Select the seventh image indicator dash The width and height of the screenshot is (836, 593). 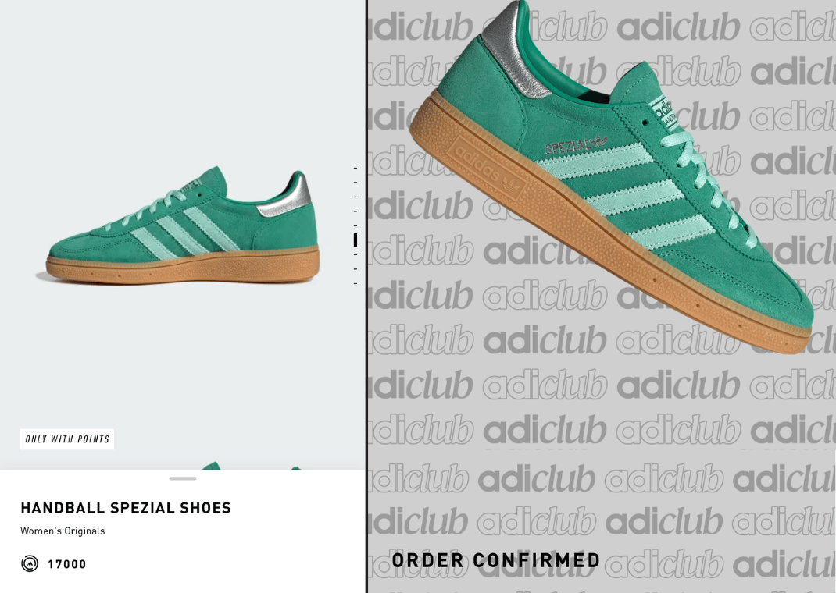point(355,254)
